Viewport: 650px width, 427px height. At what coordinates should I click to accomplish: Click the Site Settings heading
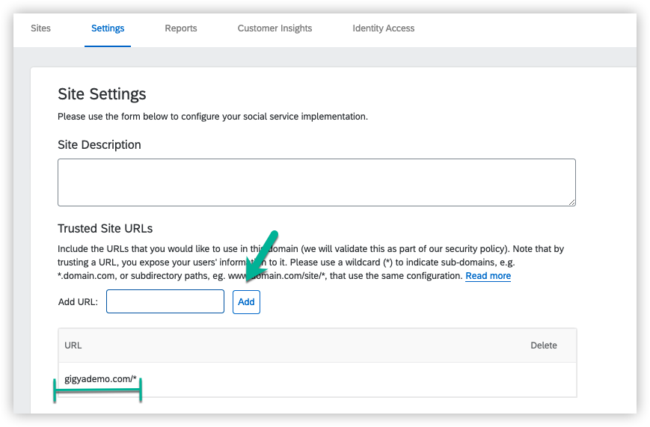[x=102, y=94]
